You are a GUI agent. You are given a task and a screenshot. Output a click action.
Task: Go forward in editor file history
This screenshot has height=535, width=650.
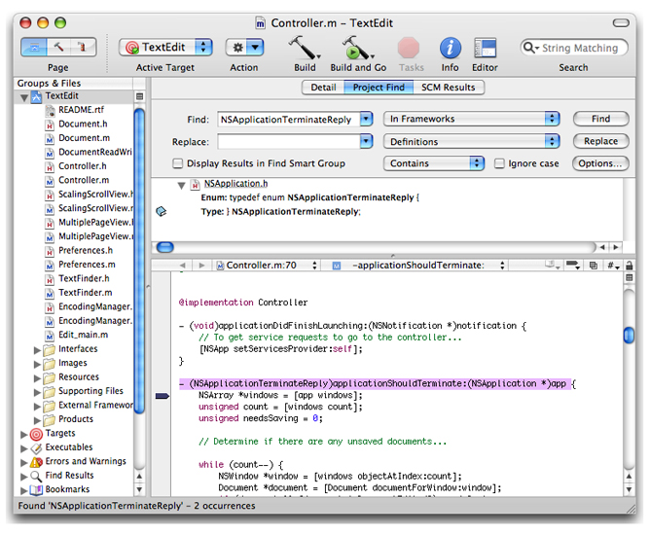click(201, 266)
